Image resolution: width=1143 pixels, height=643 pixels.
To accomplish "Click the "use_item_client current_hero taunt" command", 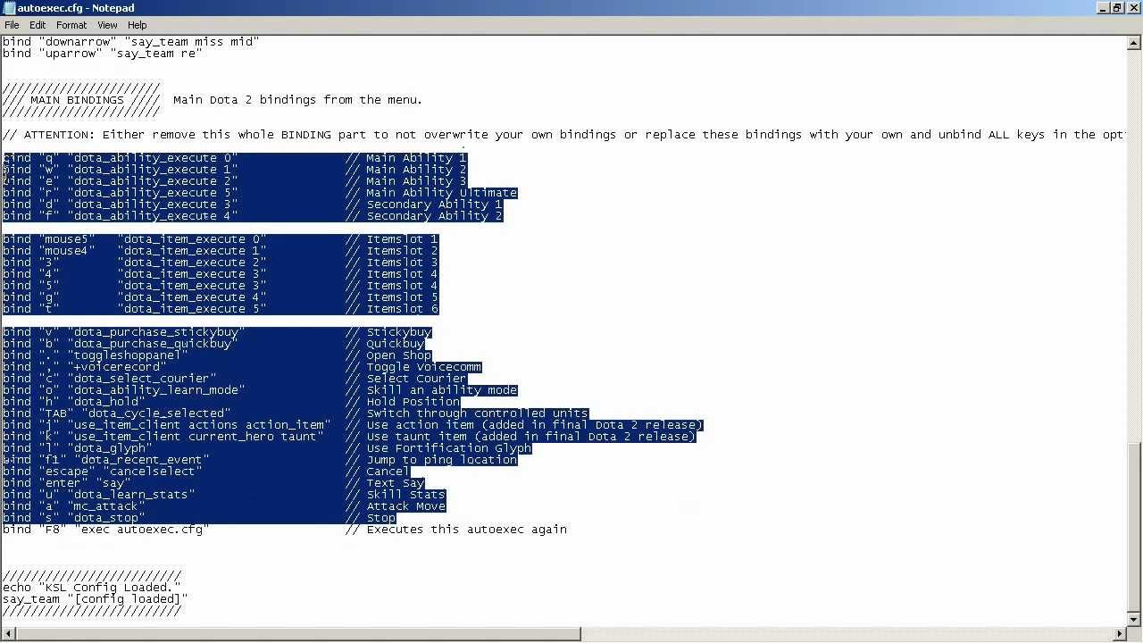I will pos(195,437).
